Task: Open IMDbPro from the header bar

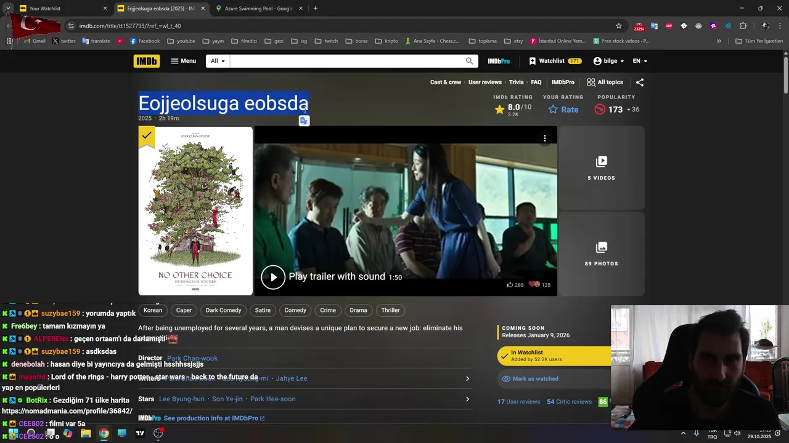Action: tap(499, 61)
